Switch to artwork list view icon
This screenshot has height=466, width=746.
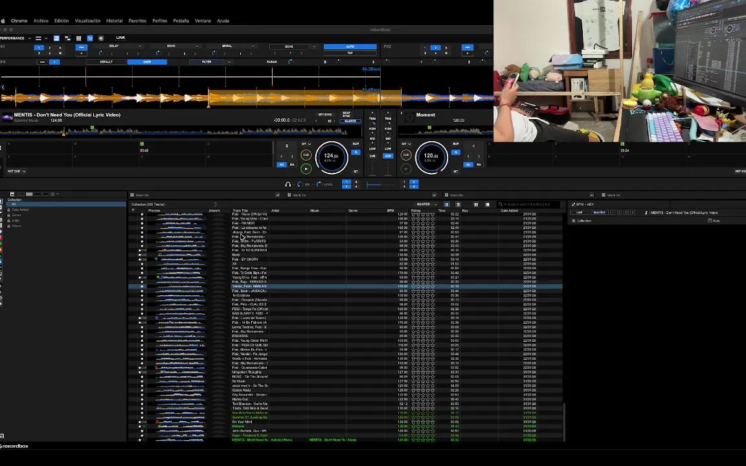tap(458, 205)
